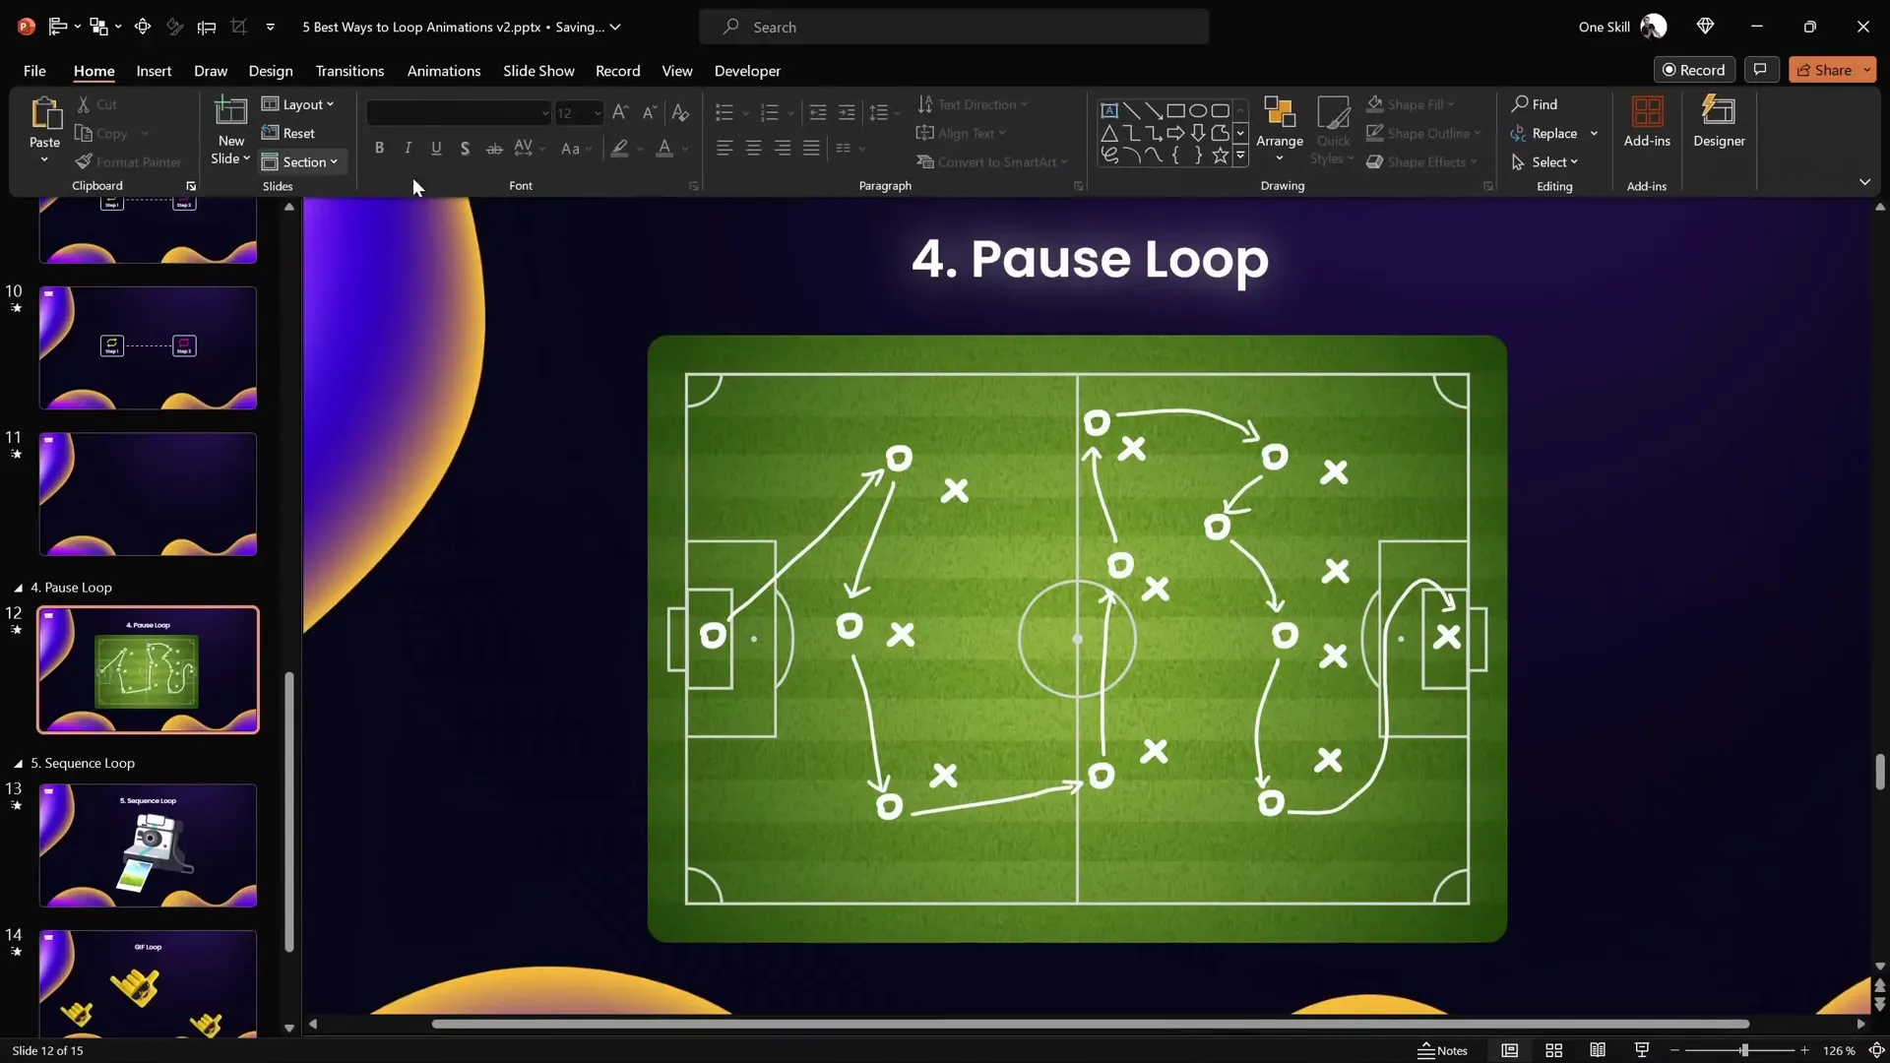Open the Layout dropdown
Viewport: 1890px width, 1063px height.
tap(298, 104)
